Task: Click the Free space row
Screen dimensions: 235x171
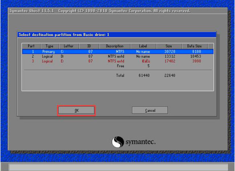Action: (118, 66)
